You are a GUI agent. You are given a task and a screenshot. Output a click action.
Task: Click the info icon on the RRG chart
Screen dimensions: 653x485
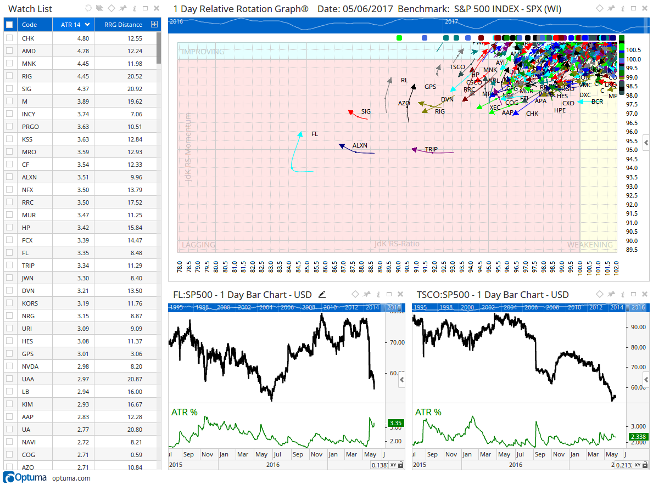[622, 8]
